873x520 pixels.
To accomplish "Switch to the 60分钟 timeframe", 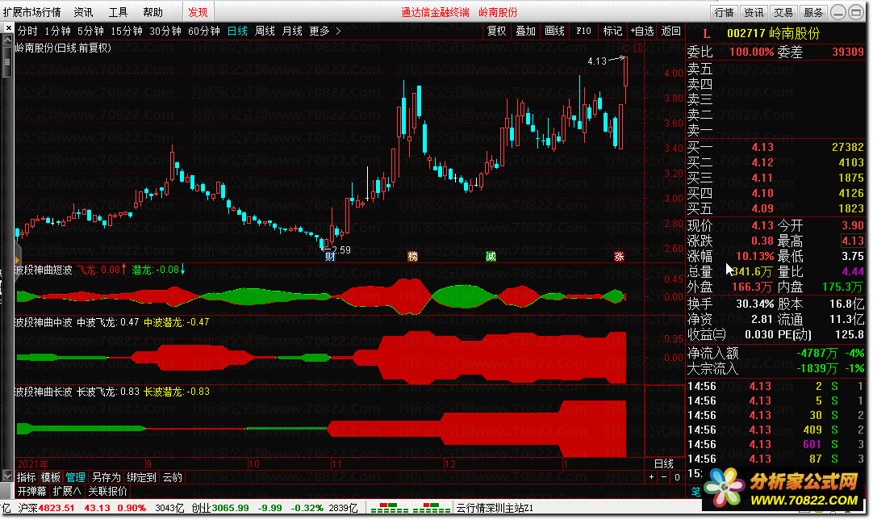I will click(204, 31).
